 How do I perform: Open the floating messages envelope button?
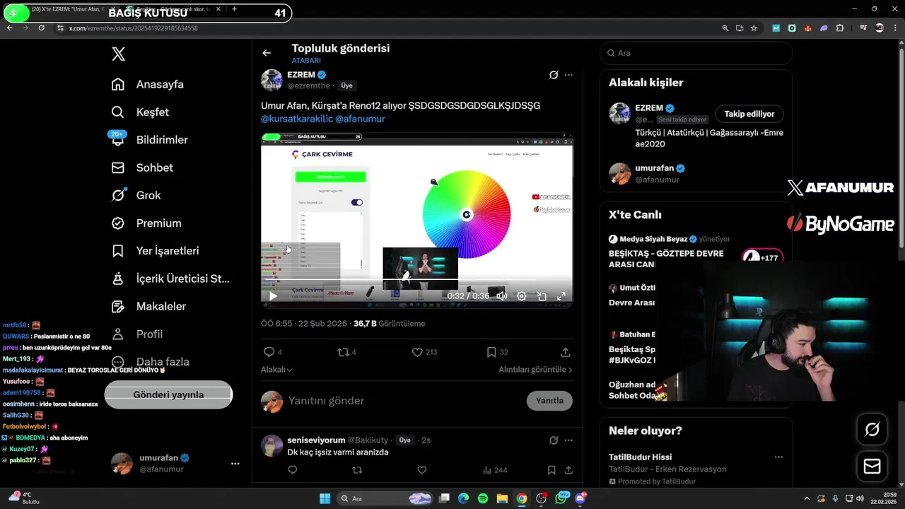(872, 467)
